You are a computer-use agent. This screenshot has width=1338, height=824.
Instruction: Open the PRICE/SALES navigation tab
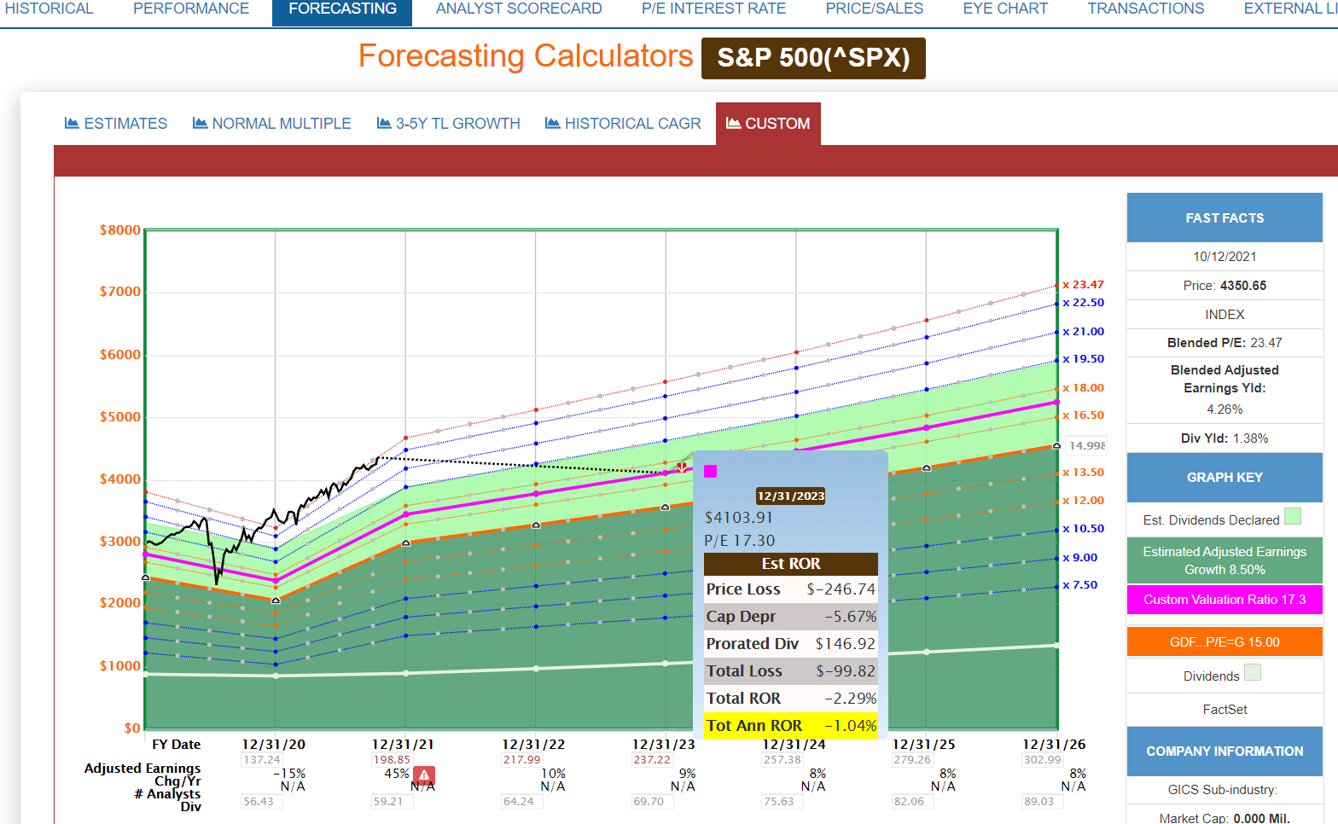point(875,9)
